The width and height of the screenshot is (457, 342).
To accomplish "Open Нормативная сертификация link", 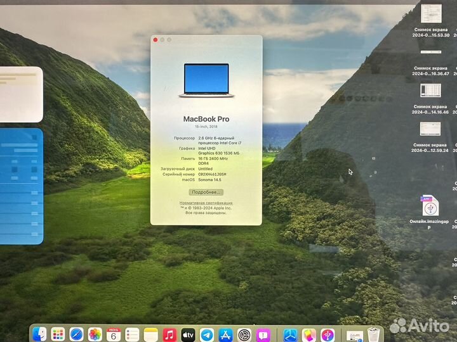I will [206, 203].
